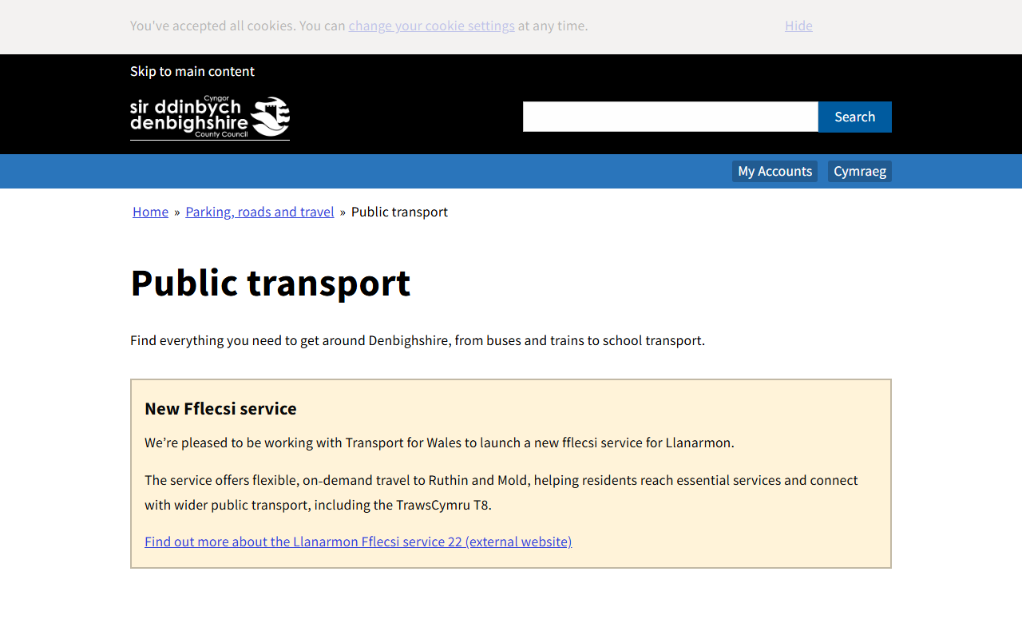
Task: Switch language to Cymraeg
Action: [860, 171]
